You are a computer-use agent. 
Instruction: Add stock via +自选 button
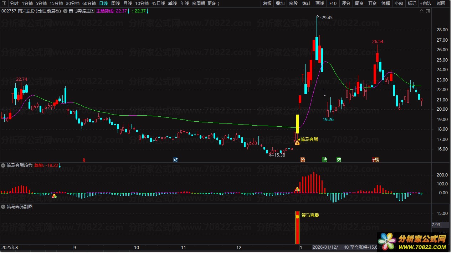426,3
